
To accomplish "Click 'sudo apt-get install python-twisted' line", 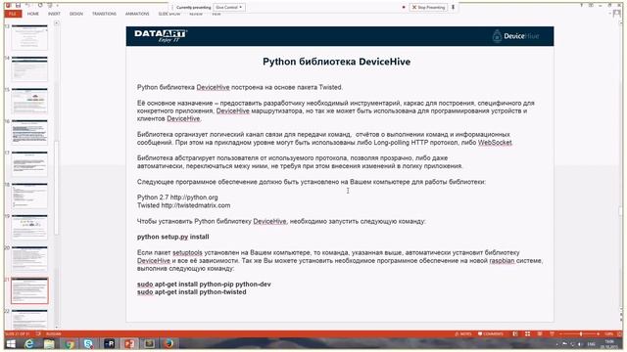I will (192, 292).
